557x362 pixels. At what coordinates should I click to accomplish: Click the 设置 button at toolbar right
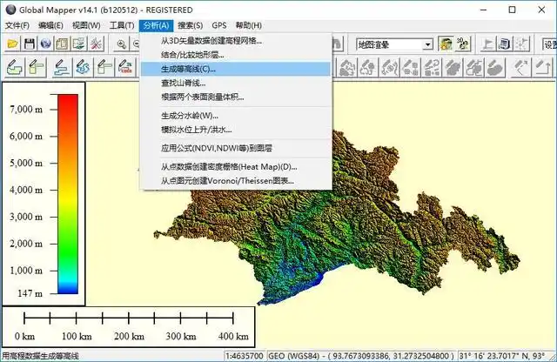(548, 44)
